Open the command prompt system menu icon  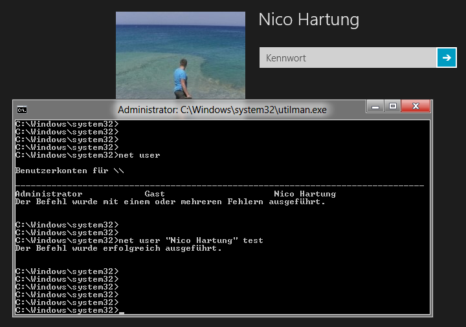click(x=22, y=110)
